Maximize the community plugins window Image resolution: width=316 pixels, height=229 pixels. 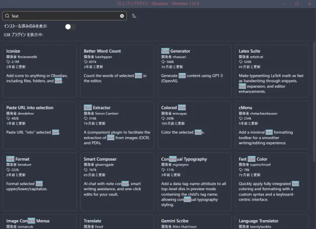(297, 4)
